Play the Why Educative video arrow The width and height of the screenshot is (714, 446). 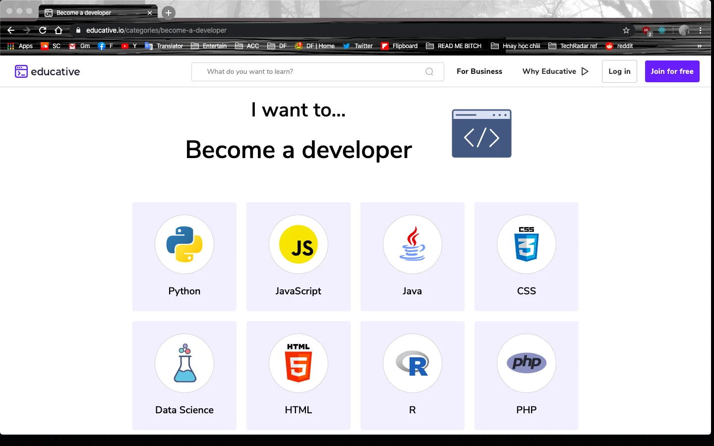[x=585, y=71]
